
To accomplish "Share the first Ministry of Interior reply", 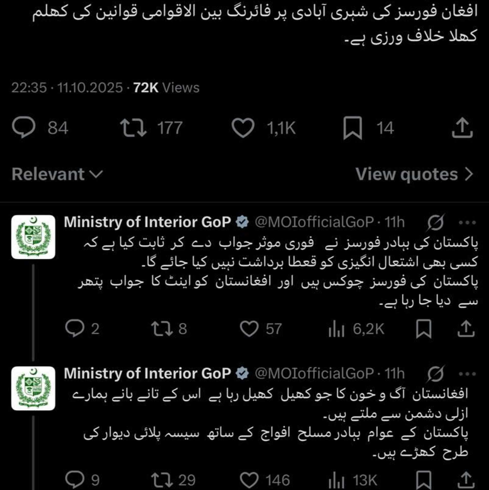I will [x=466, y=329].
